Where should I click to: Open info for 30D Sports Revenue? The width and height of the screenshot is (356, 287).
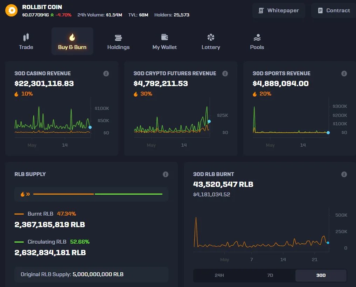pyautogui.click(x=344, y=73)
